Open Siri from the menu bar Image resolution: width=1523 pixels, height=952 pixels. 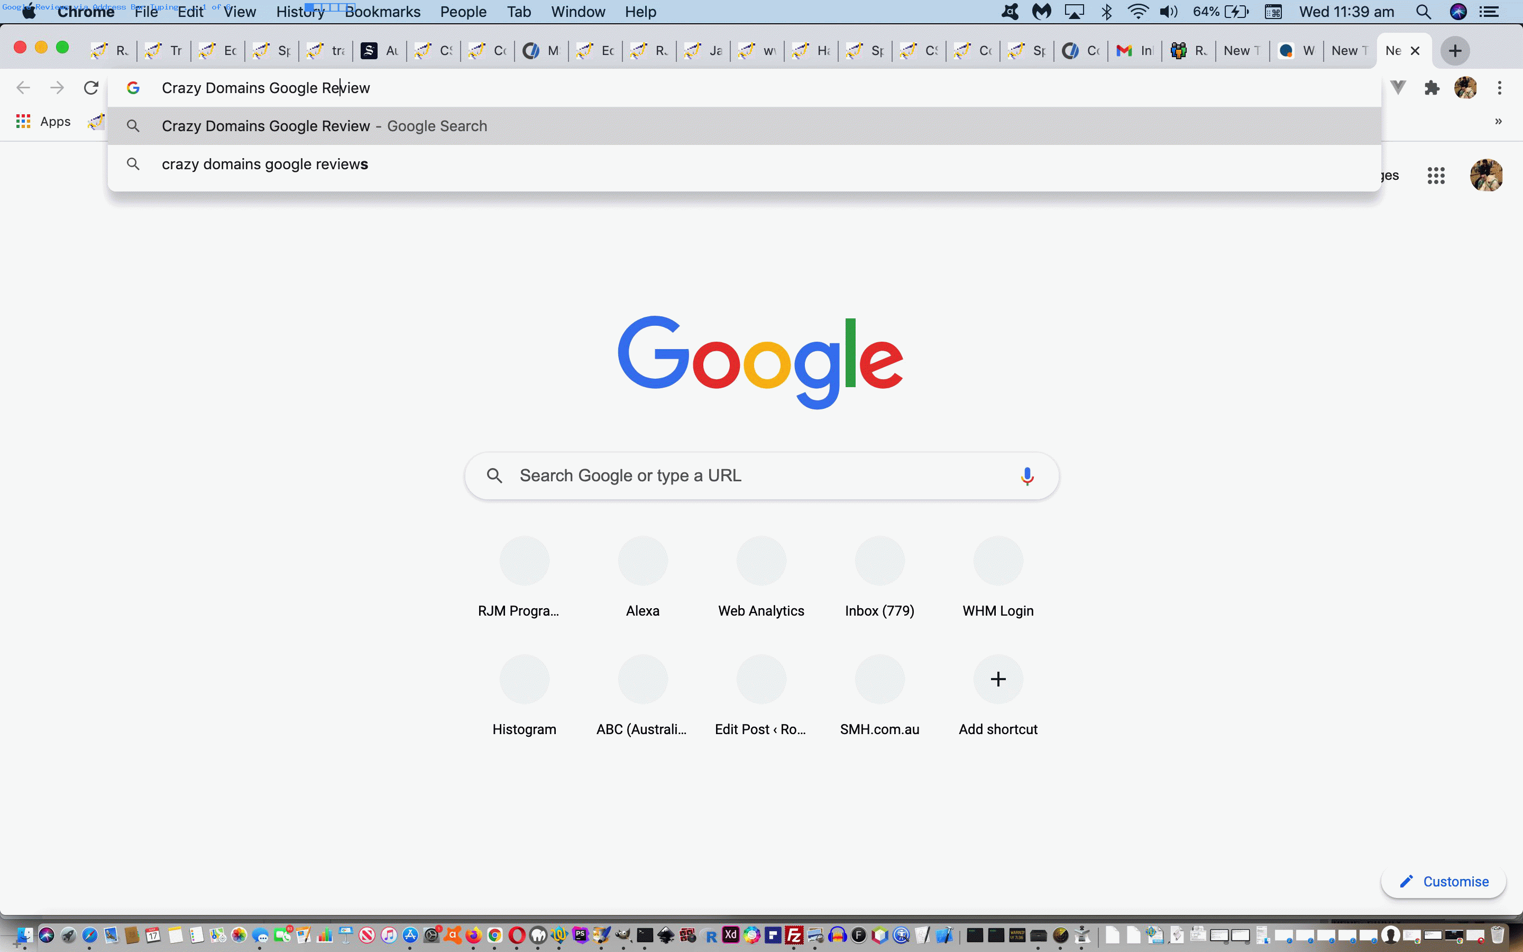1458,12
